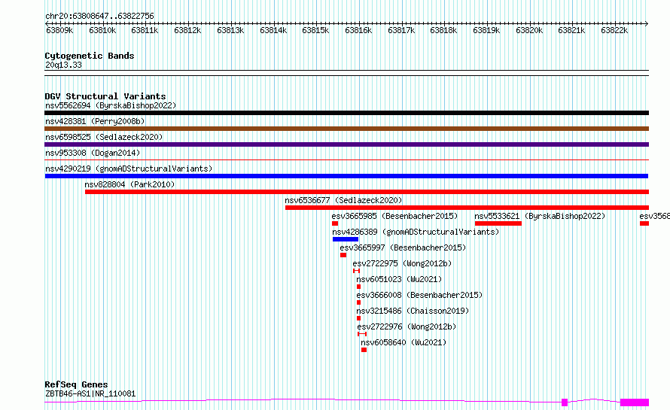Click the blue nsv4286389 variant bar
The height and width of the screenshot is (410, 670).
346,239
